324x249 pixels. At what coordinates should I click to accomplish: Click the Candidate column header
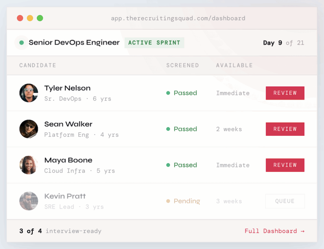coord(38,65)
